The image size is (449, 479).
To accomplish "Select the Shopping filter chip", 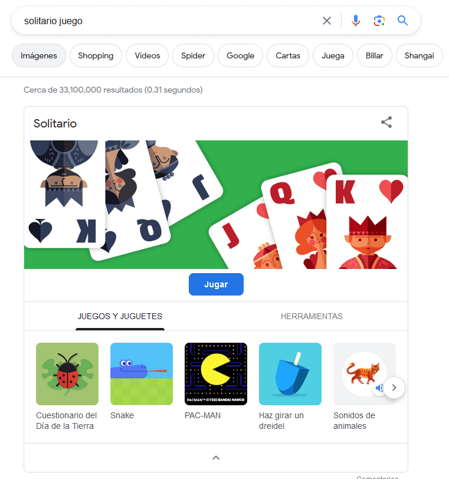I will (96, 55).
